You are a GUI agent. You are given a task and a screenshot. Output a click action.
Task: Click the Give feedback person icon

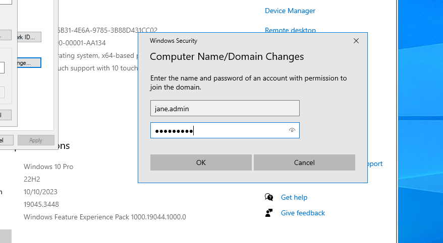pos(269,213)
